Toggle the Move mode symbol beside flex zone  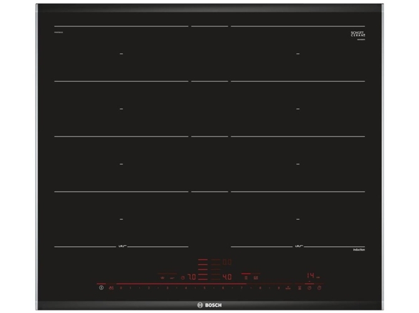tap(256, 278)
